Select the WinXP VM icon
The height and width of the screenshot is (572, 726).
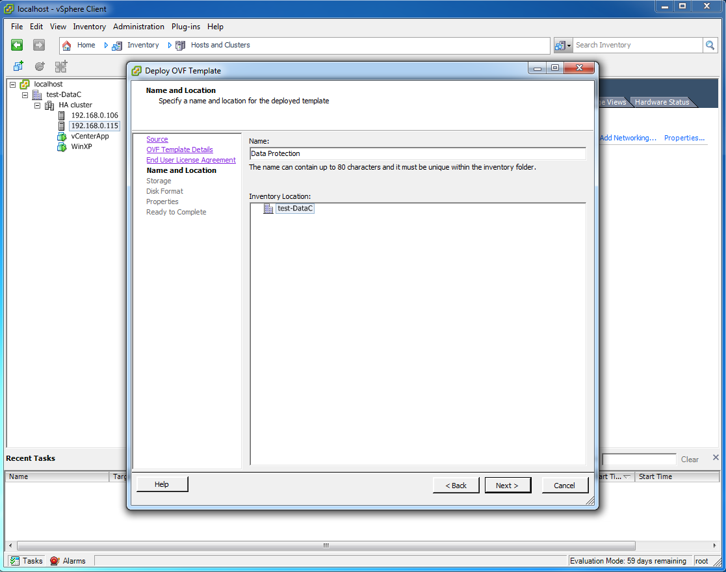[62, 147]
